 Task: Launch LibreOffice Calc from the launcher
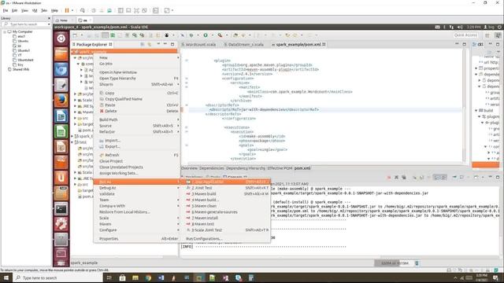61,131
